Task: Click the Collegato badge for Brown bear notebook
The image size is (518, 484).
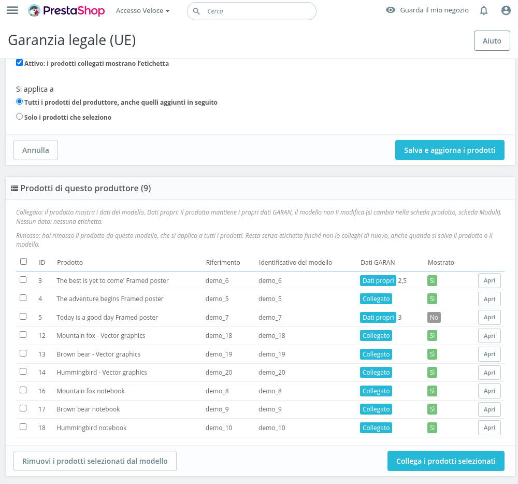Action: [376, 409]
